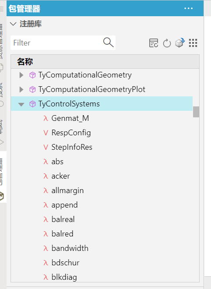Click lambda icon beside allmargin
The image size is (211, 289).
click(46, 190)
